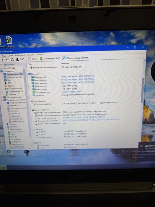Open Excel file 6.2.Додато on the desktop

click(x=9, y=42)
